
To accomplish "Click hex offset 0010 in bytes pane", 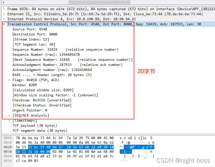I will click(8, 143).
